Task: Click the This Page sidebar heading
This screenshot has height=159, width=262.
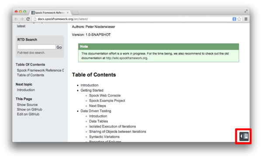Action: click(x=24, y=99)
